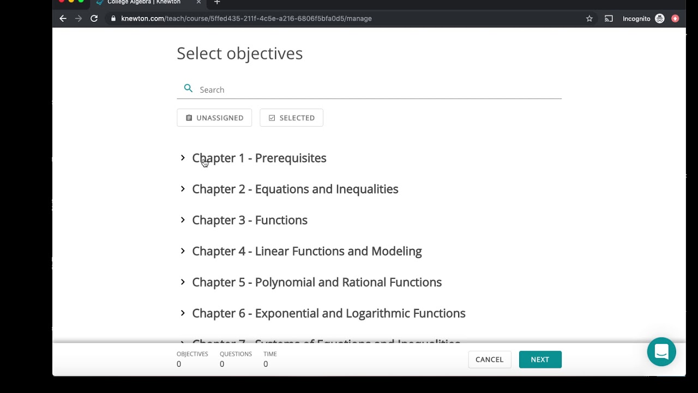Viewport: 698px width, 393px height.
Task: Expand Chapter 5 Polynomial and Rational chevron
Action: tap(183, 282)
